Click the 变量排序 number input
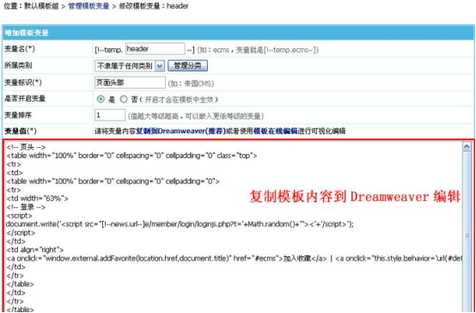 tap(110, 115)
